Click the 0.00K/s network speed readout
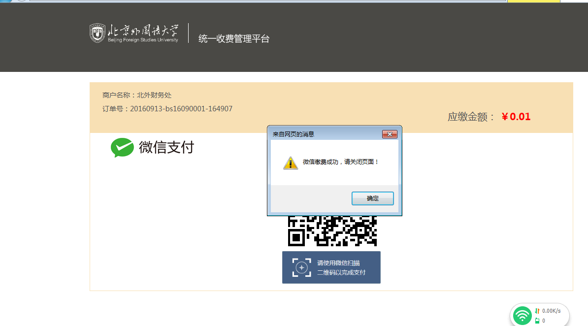This screenshot has height=326, width=588. point(551,311)
